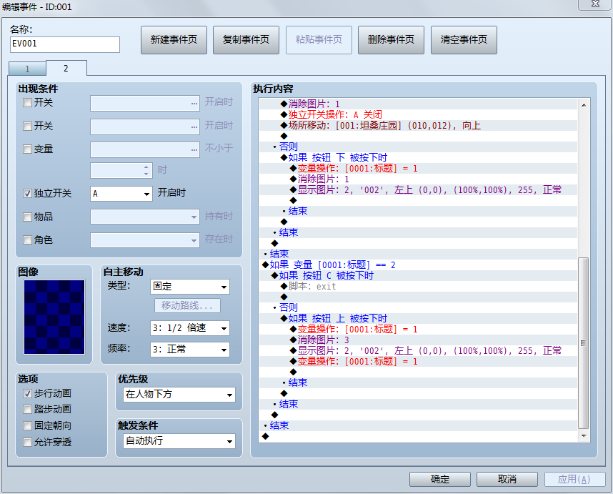Enable the 角色 condition checkbox
Viewport: 613px width, 494px height.
(x=27, y=239)
